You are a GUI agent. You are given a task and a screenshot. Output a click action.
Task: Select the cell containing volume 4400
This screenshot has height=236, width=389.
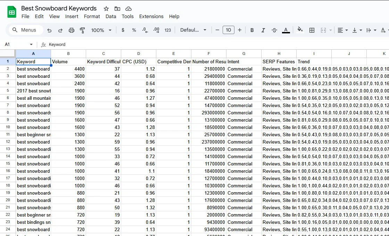[68, 69]
